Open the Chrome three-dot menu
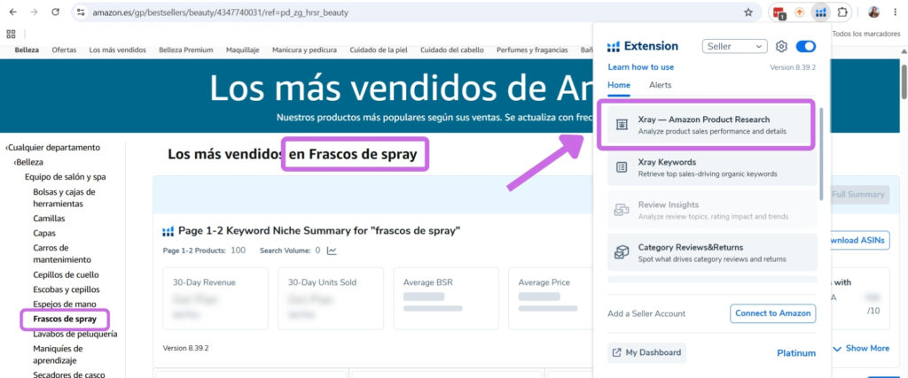Viewport: 908px width, 378px height. 896,12
